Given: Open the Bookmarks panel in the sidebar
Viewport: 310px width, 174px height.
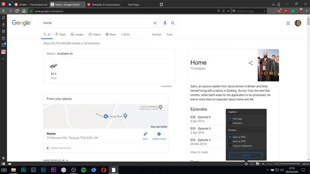Looking at the screenshot, I should click(x=3, y=18).
